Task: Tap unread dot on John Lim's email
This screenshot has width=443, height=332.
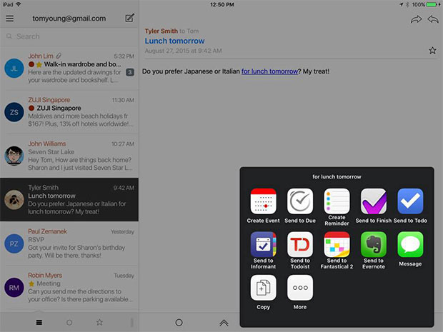Action: click(x=31, y=64)
